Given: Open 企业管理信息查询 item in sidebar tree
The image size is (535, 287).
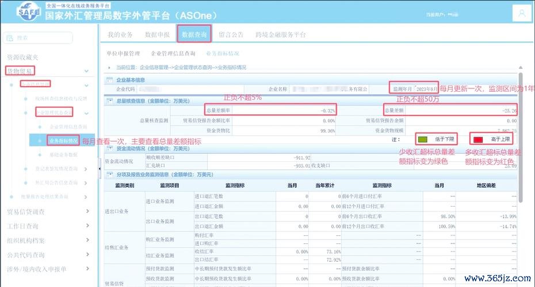Looking at the screenshot, I should tap(68, 127).
